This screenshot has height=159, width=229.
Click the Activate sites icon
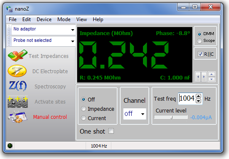coord(18,101)
